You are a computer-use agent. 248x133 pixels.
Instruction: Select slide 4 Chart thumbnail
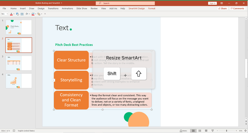(x=19, y=81)
